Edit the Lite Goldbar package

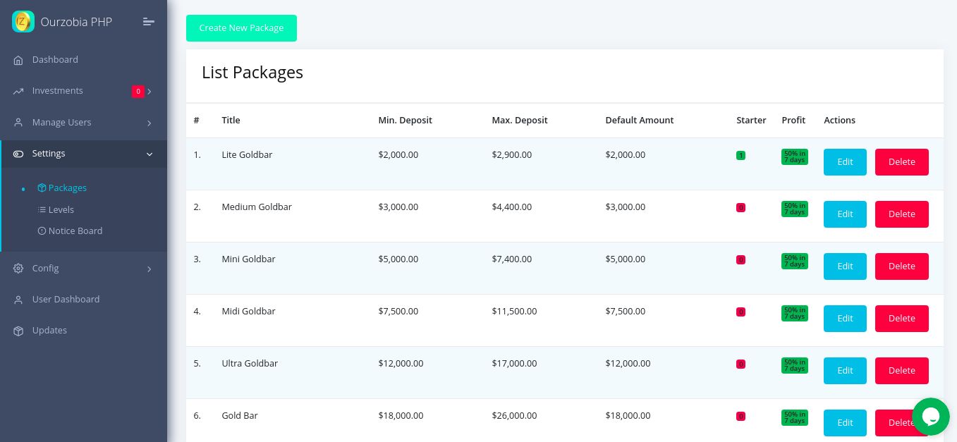tap(845, 162)
